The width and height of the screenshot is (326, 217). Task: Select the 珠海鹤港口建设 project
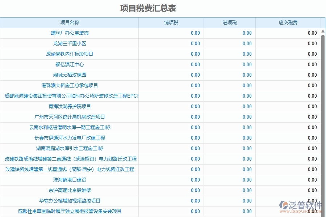point(70,180)
